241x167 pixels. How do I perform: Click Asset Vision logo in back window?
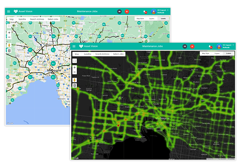point(23,11)
